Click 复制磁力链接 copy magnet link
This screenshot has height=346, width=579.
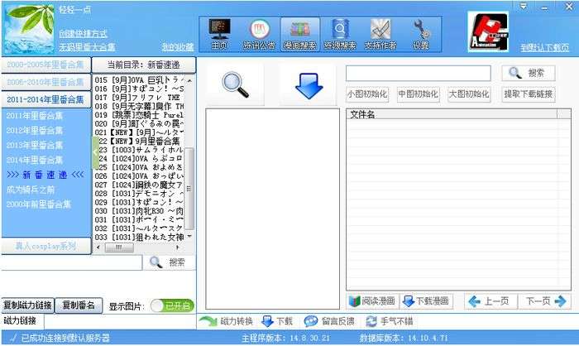tap(27, 305)
